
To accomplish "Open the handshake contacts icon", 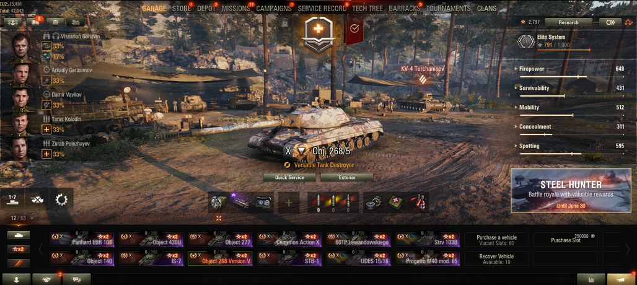I will pyautogui.click(x=46, y=279).
